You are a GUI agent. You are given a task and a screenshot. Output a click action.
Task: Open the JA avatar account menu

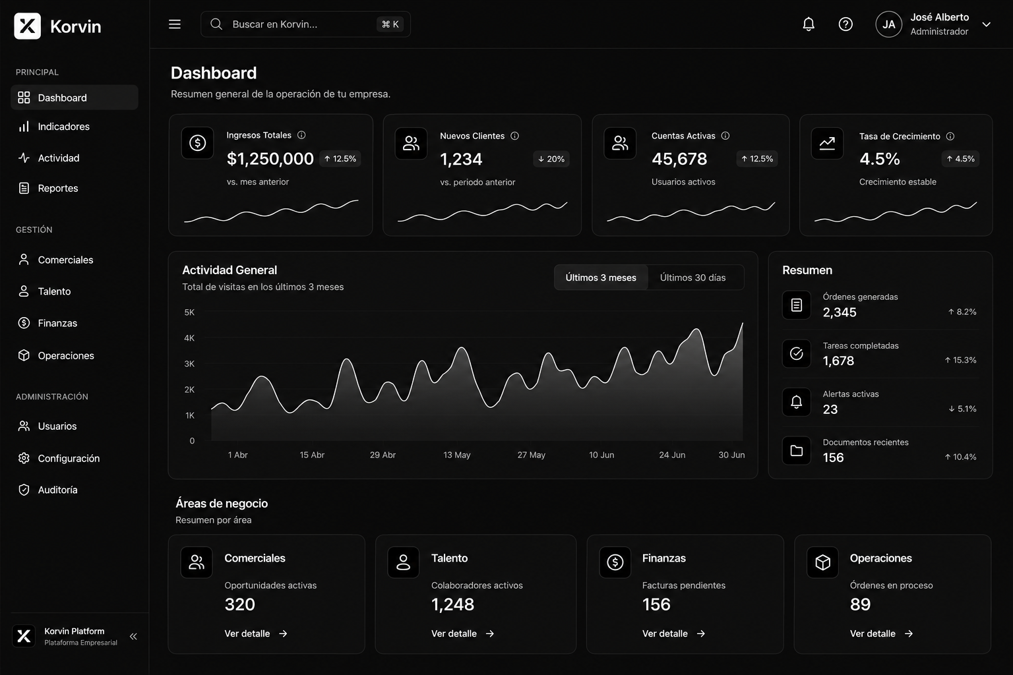(888, 24)
